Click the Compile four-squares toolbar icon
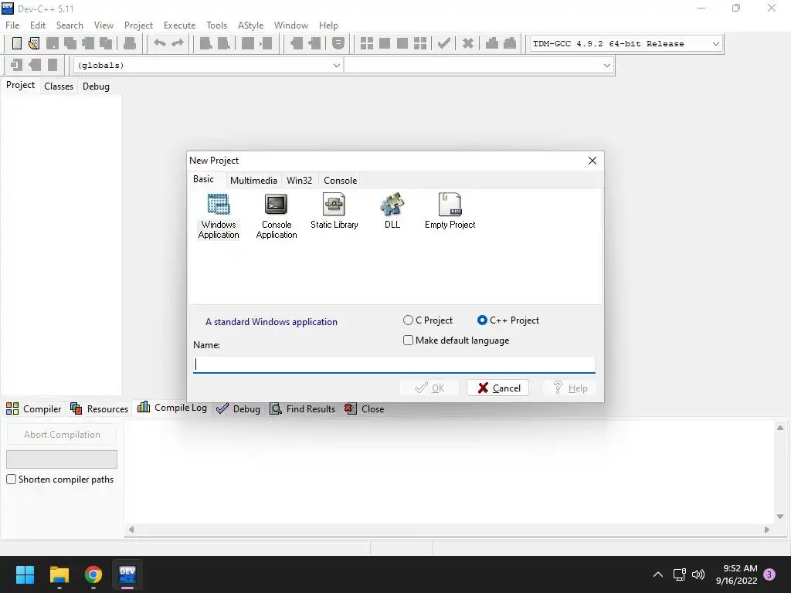Screen dimensions: 791x593 367,43
